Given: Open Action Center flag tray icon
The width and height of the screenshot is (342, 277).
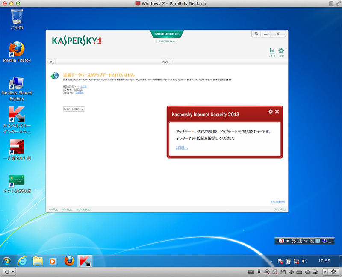Looking at the screenshot, I should tap(280, 261).
